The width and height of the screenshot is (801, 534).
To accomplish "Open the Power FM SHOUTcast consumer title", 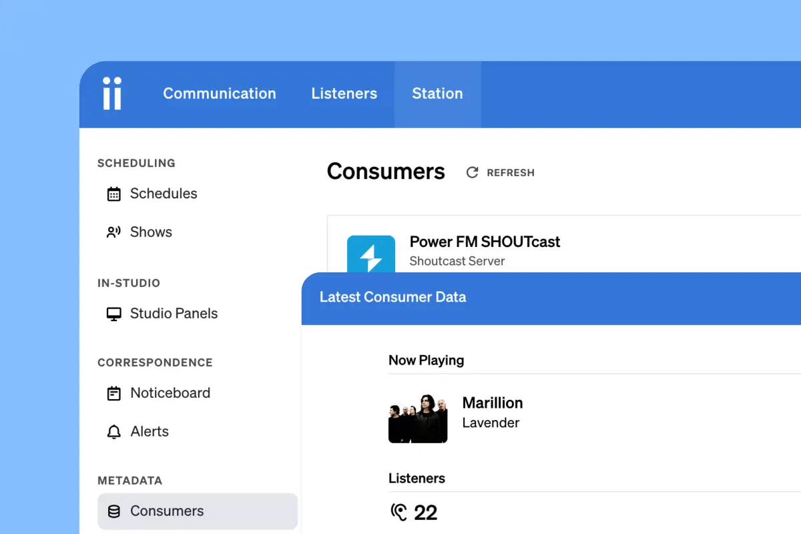I will pos(485,242).
